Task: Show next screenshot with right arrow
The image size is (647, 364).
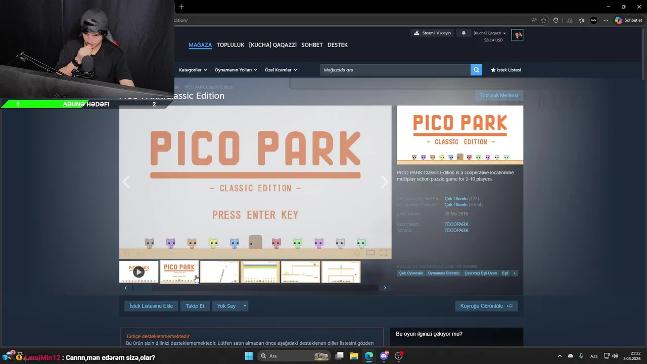Action: click(x=384, y=182)
